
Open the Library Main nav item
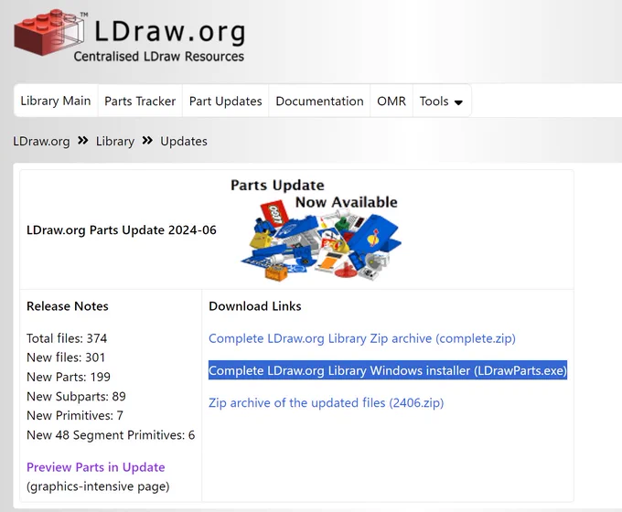(x=56, y=101)
